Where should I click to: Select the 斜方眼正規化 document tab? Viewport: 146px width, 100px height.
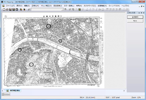[13, 90]
